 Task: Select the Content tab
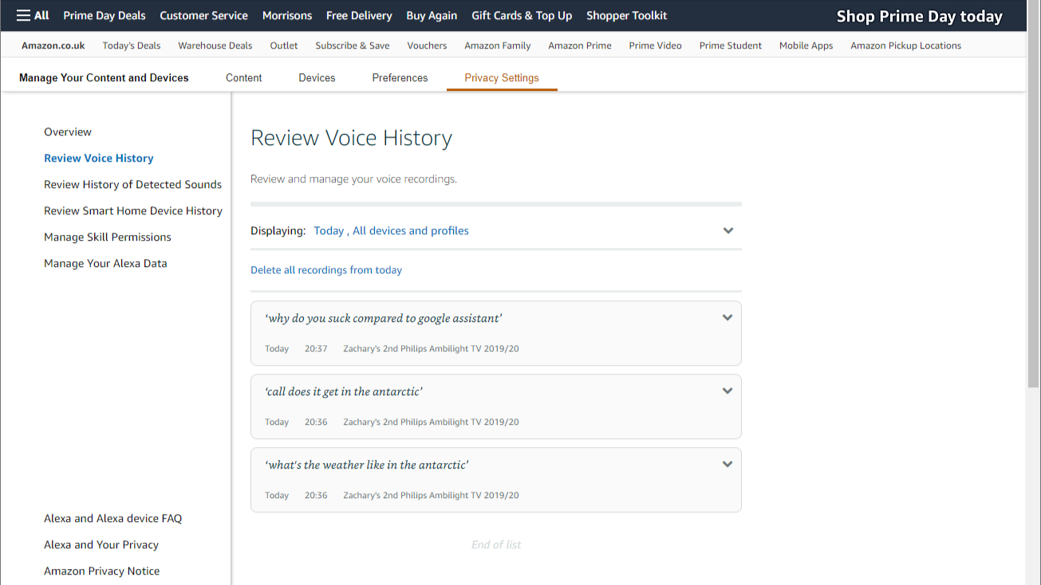pos(243,78)
